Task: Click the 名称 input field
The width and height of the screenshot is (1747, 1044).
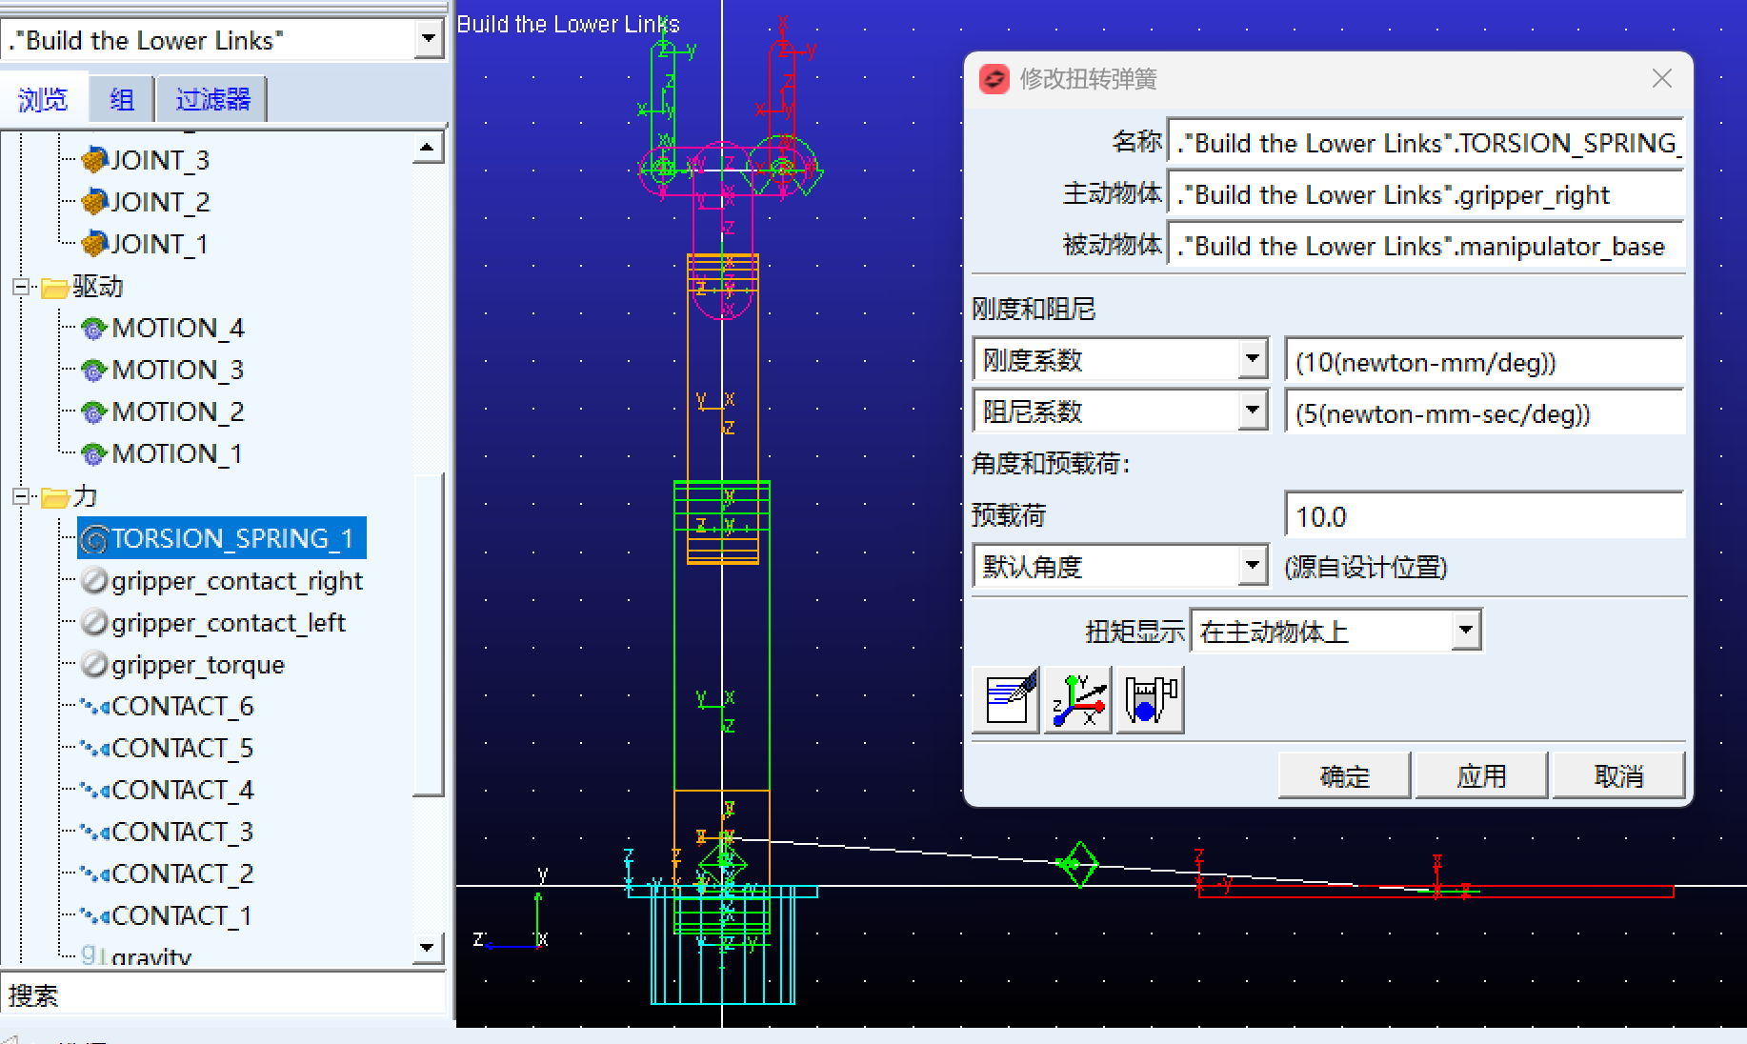Action: pyautogui.click(x=1427, y=143)
